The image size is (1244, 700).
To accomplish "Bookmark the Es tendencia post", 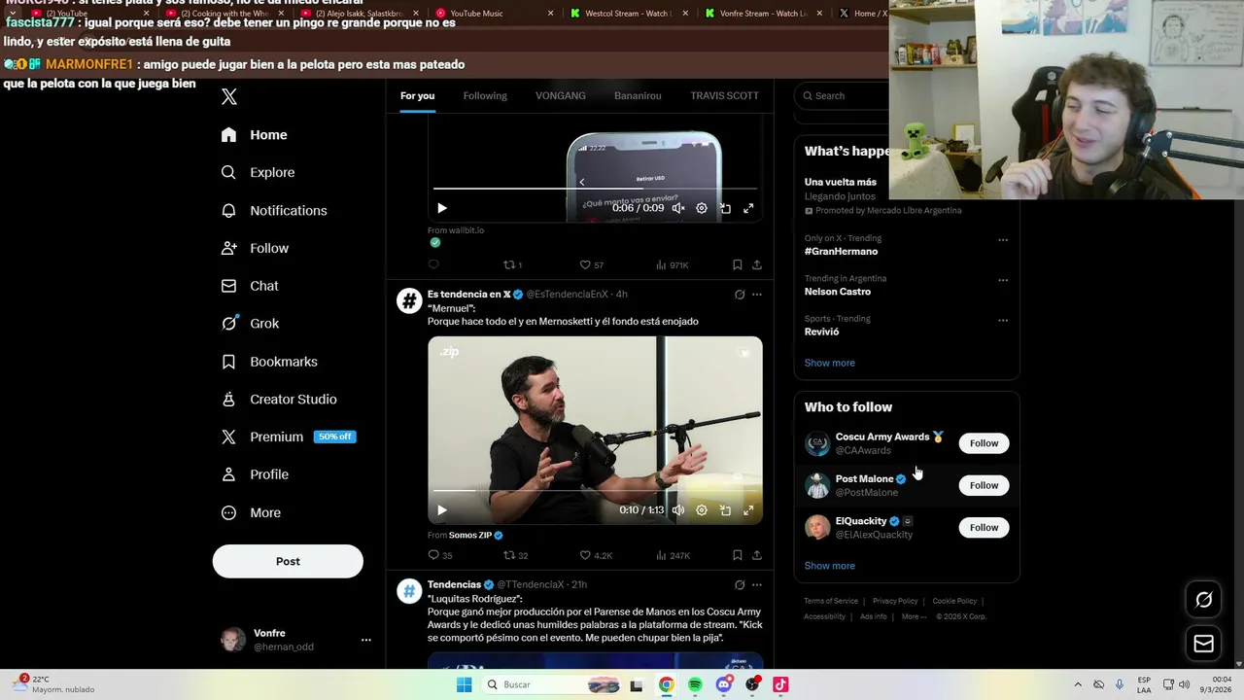I will pos(738,555).
